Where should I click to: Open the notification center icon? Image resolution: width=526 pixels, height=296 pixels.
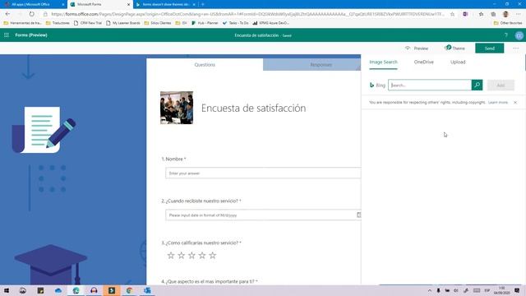tap(517, 290)
